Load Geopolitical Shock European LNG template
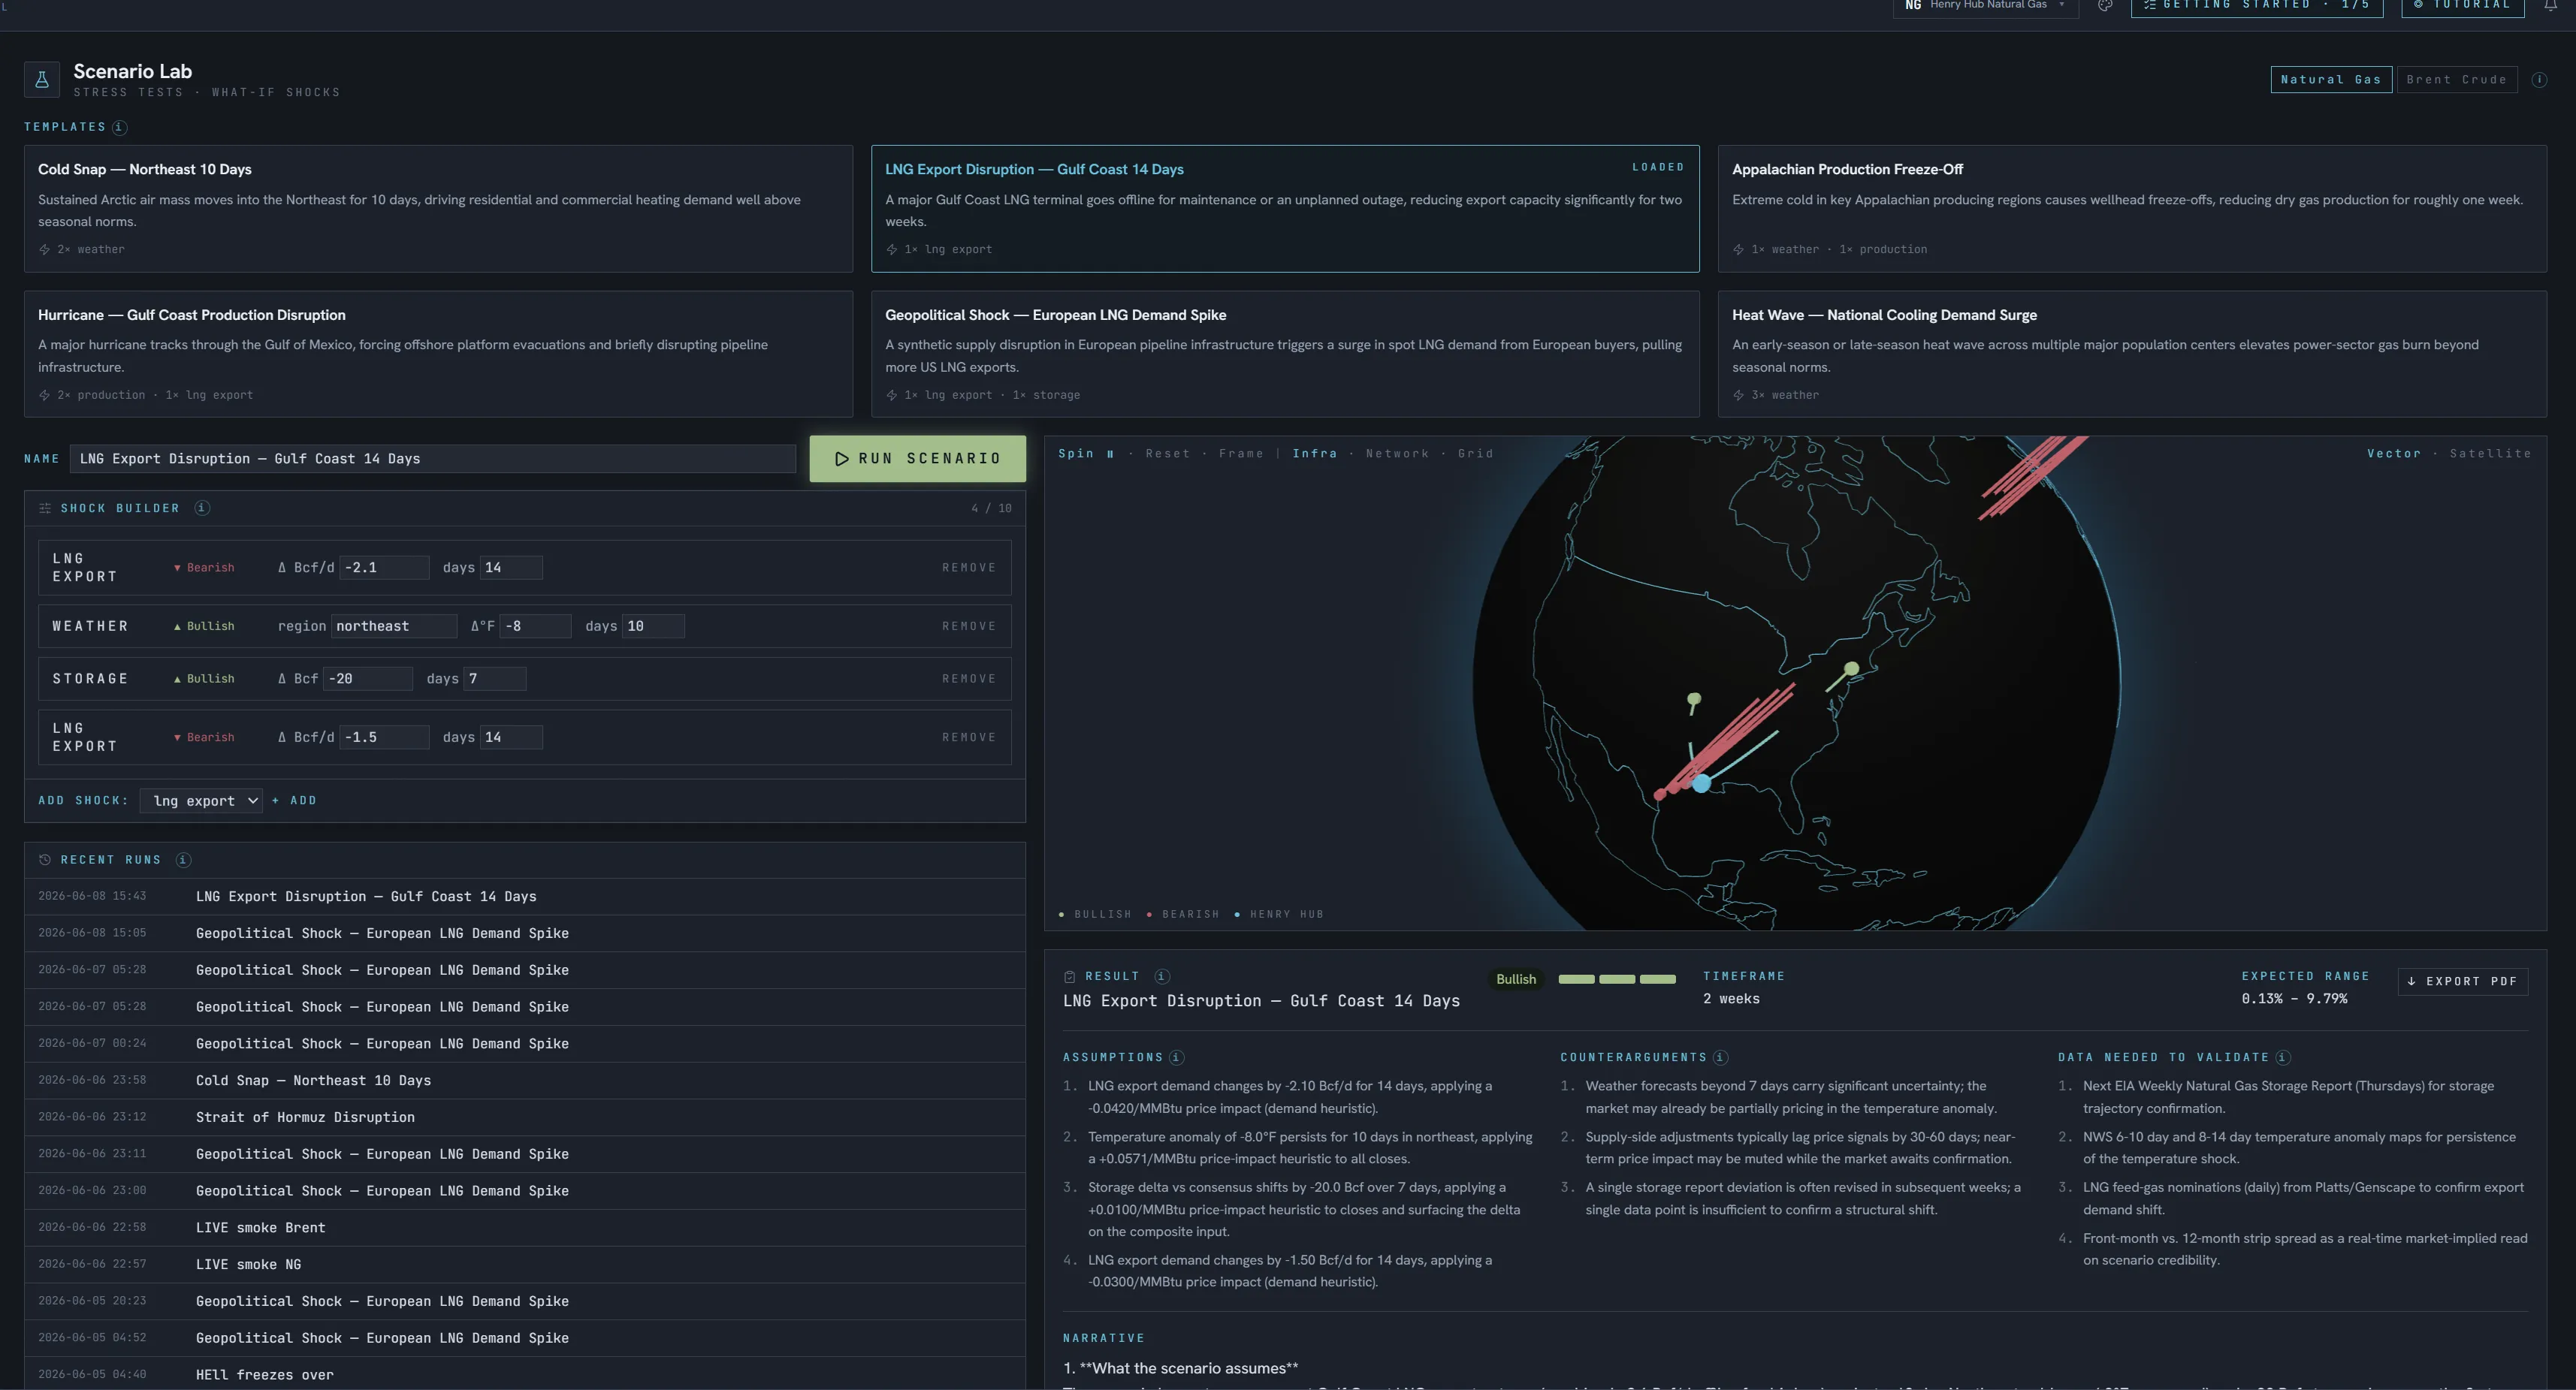Image resolution: width=2576 pixels, height=1390 pixels. 1285,354
